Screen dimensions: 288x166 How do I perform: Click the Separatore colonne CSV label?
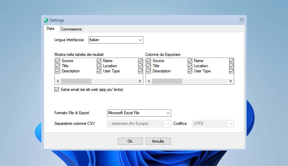point(74,123)
